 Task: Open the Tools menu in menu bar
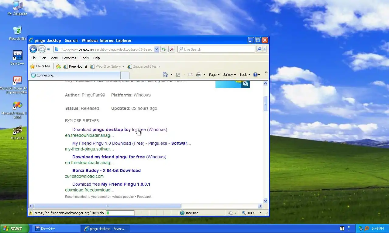point(85,58)
